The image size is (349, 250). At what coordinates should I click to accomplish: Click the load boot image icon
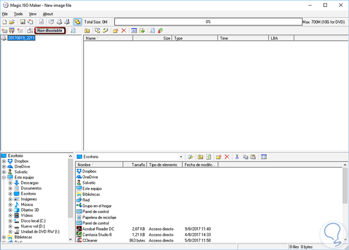4,30
